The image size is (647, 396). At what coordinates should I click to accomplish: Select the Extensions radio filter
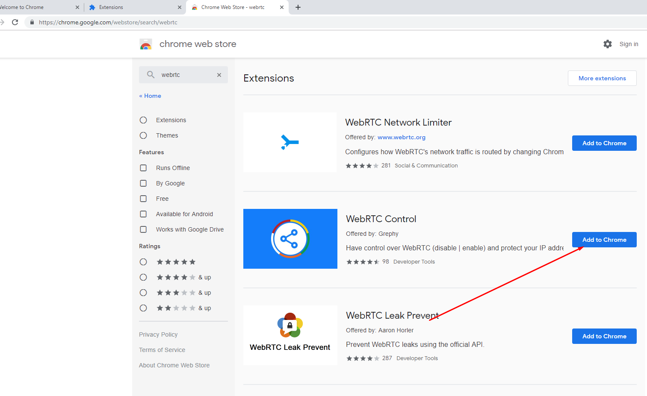click(x=143, y=120)
